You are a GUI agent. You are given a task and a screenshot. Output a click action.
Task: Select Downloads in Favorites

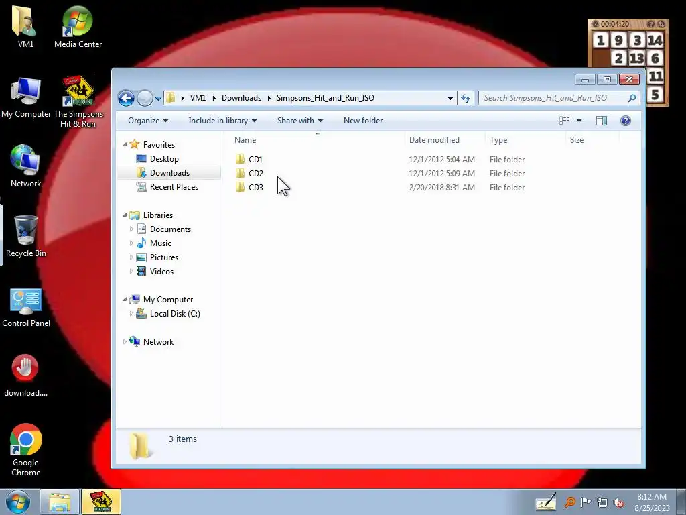(x=169, y=172)
